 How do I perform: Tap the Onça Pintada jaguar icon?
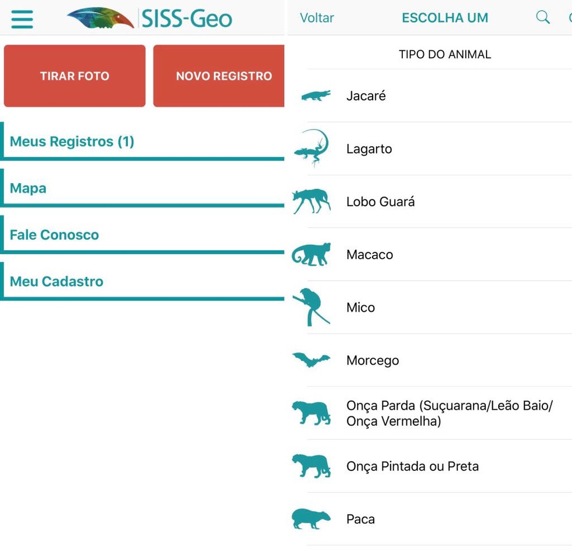coord(311,466)
